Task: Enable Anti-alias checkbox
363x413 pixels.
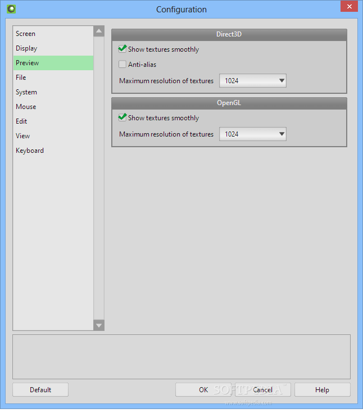Action: [x=122, y=64]
